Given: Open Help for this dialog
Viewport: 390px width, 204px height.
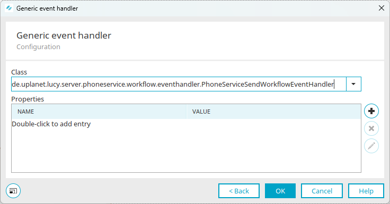Looking at the screenshot, I should (366, 191).
